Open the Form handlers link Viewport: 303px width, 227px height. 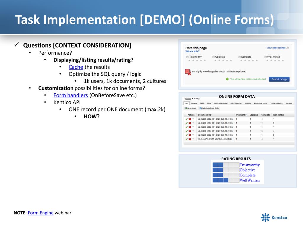(70, 95)
